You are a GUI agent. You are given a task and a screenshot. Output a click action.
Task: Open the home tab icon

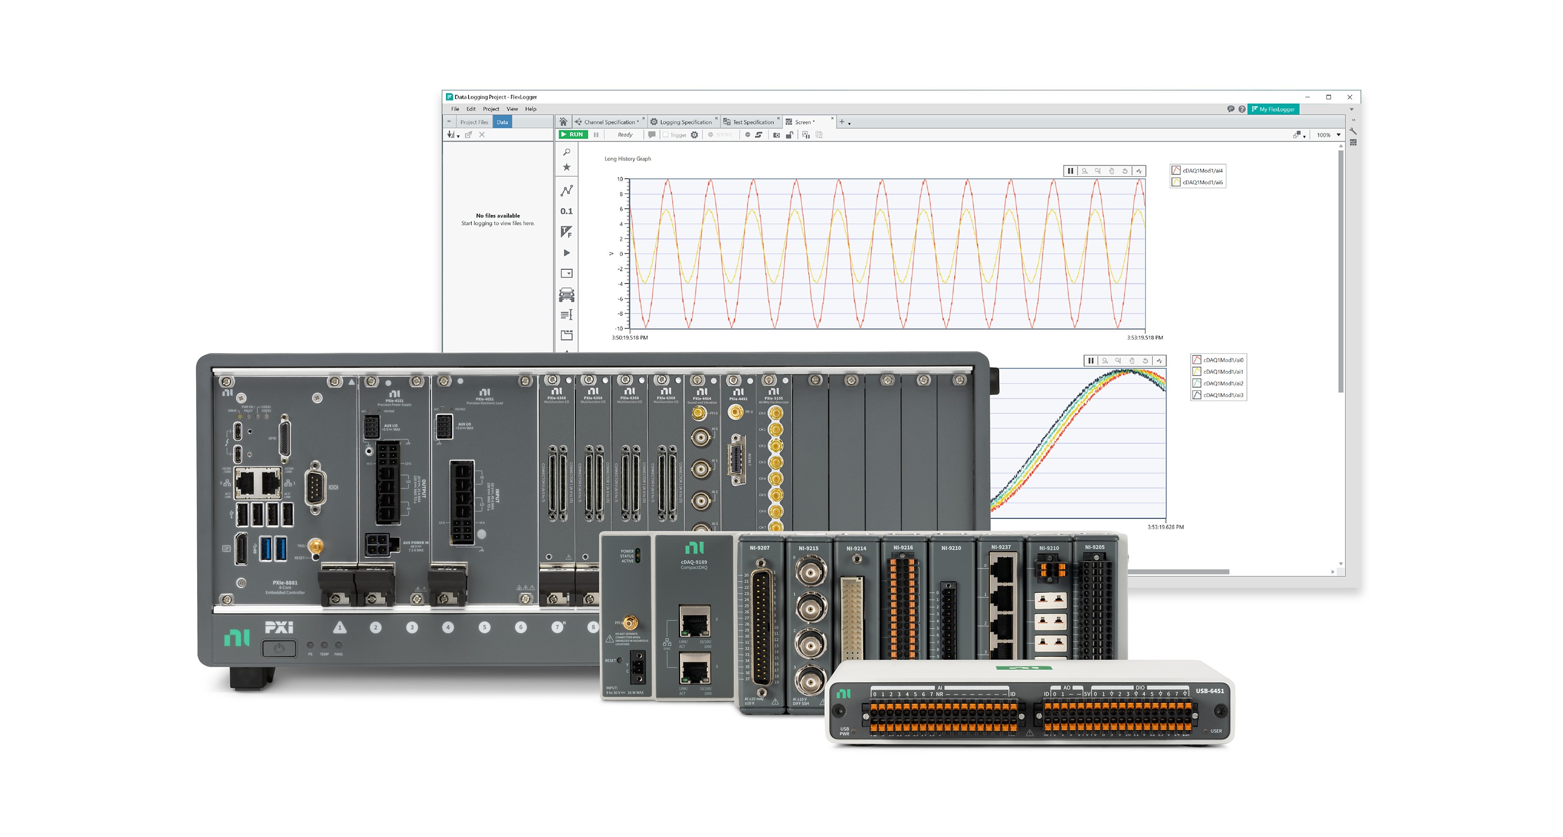point(563,122)
